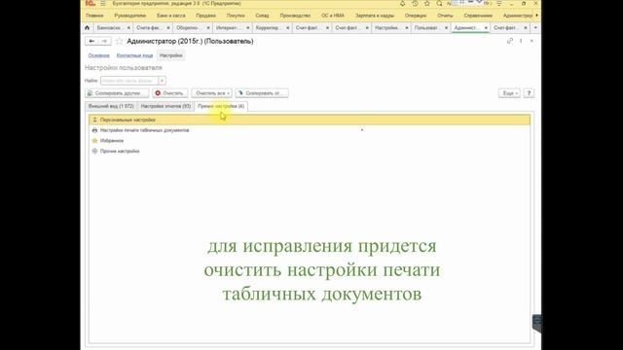Switch to the Прочие настройки (4) tab
The image size is (623, 350).
(x=221, y=106)
